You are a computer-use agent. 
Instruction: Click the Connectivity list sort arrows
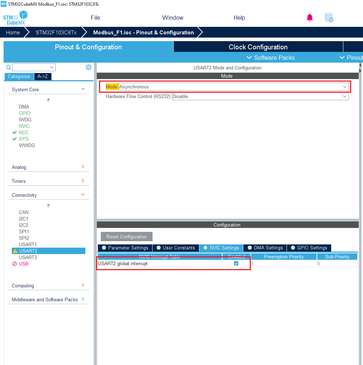[48, 206]
